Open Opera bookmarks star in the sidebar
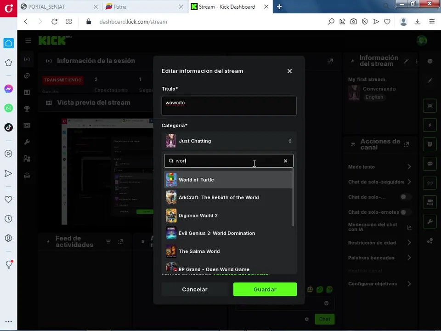 [8, 63]
